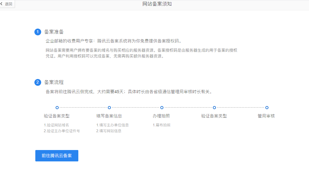
Task: Click the 前往腾讯云备案 blue button
Action: click(x=56, y=156)
